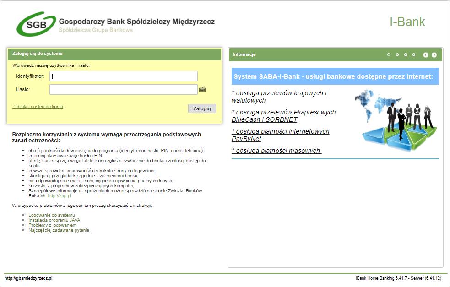Click the System SABA-I-Bank blue banner
Screen dimensions: 450x287
click(x=335, y=76)
